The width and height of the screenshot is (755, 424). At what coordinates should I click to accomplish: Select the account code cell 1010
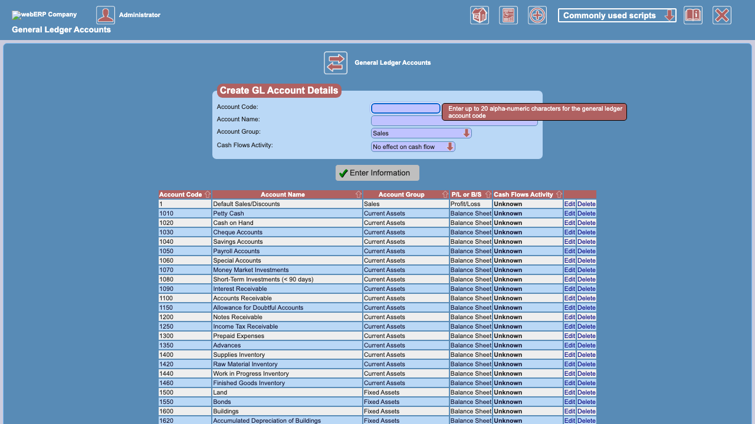coord(185,213)
